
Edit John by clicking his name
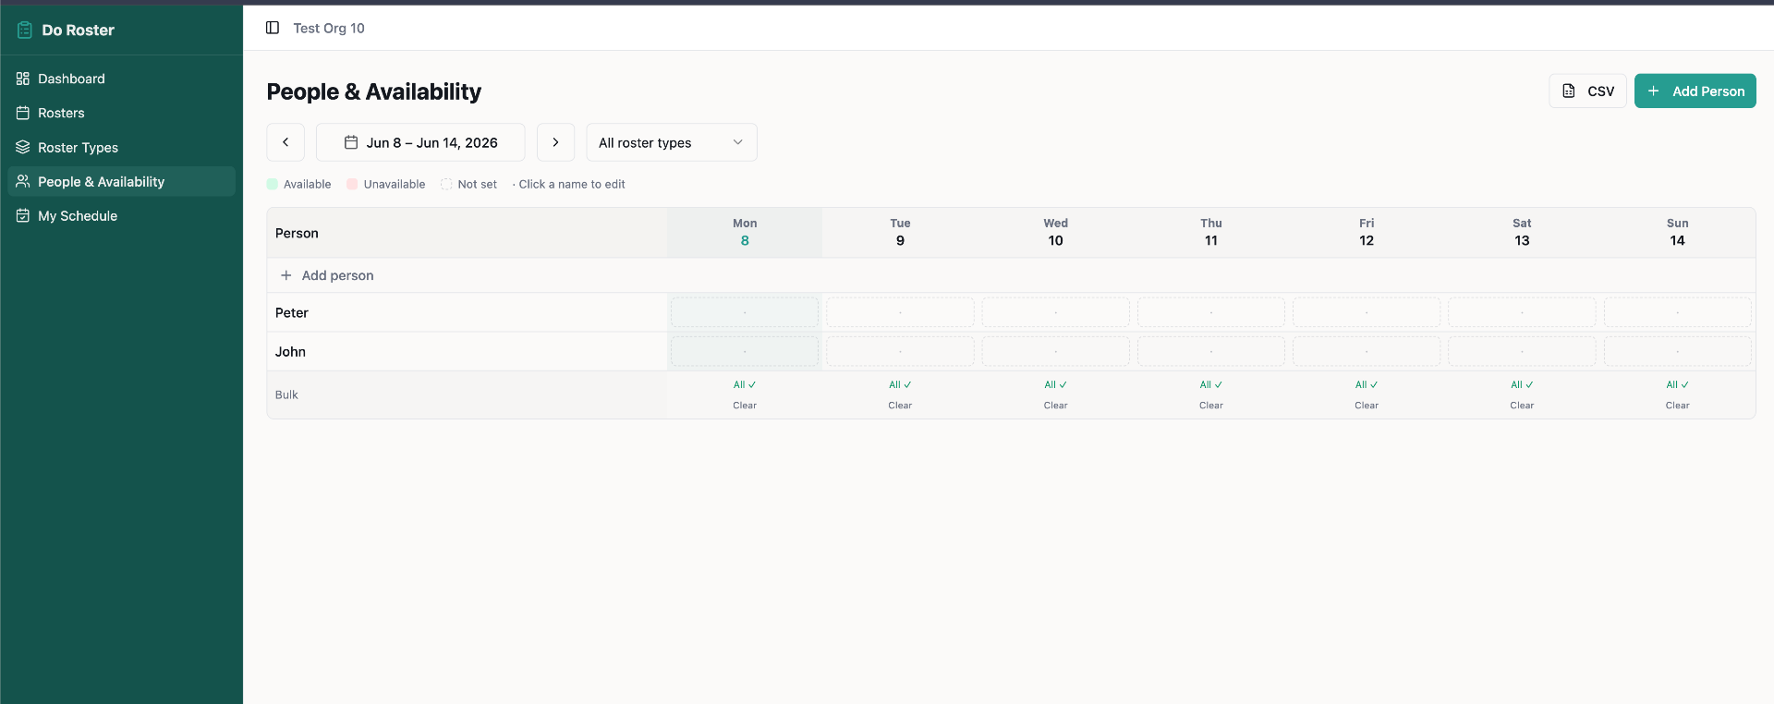[290, 352]
